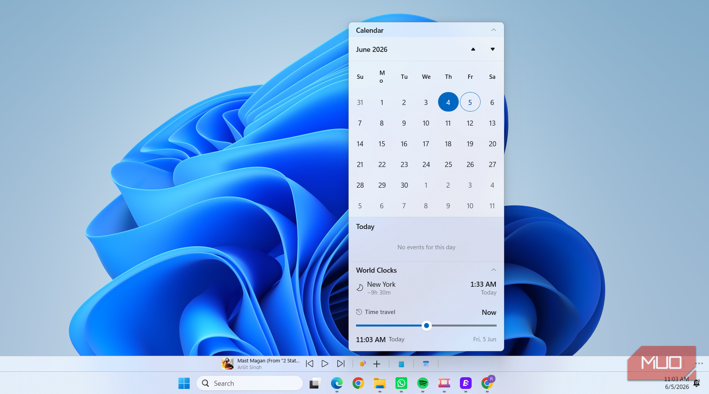The height and width of the screenshot is (394, 709).
Task: Click the Time travel clock icon
Action: (x=359, y=312)
